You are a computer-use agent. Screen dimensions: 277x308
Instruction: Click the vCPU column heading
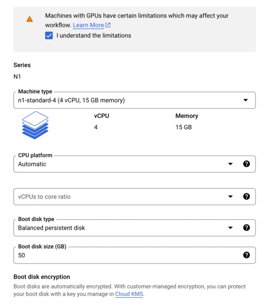pos(101,116)
